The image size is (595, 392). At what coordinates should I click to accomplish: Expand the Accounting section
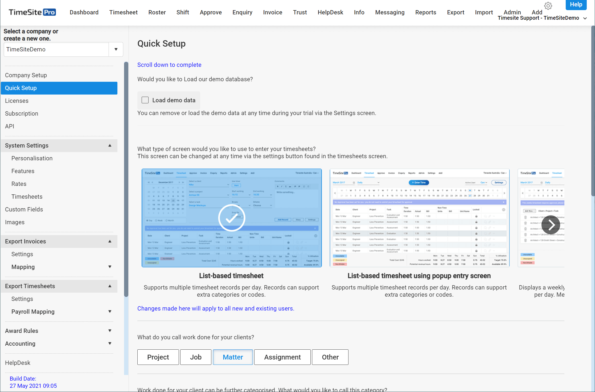pyautogui.click(x=110, y=344)
